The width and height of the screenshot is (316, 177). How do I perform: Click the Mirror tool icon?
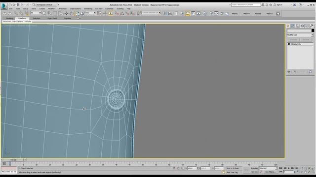point(164,13)
